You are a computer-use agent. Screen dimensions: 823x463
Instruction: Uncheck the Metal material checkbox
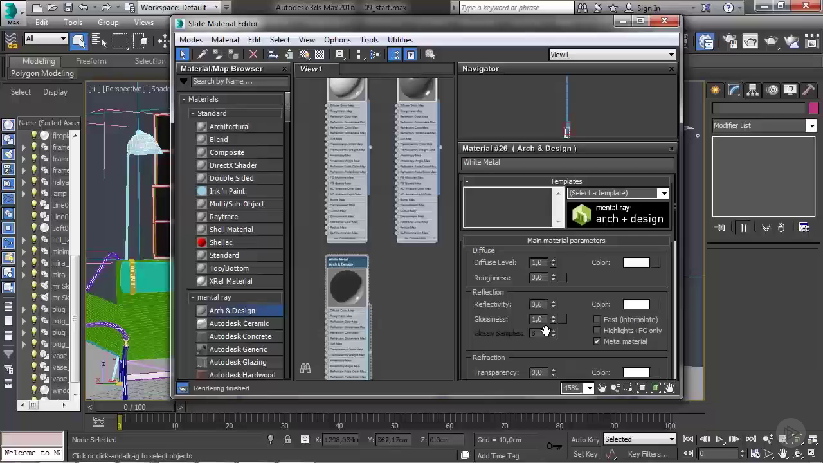pos(597,341)
